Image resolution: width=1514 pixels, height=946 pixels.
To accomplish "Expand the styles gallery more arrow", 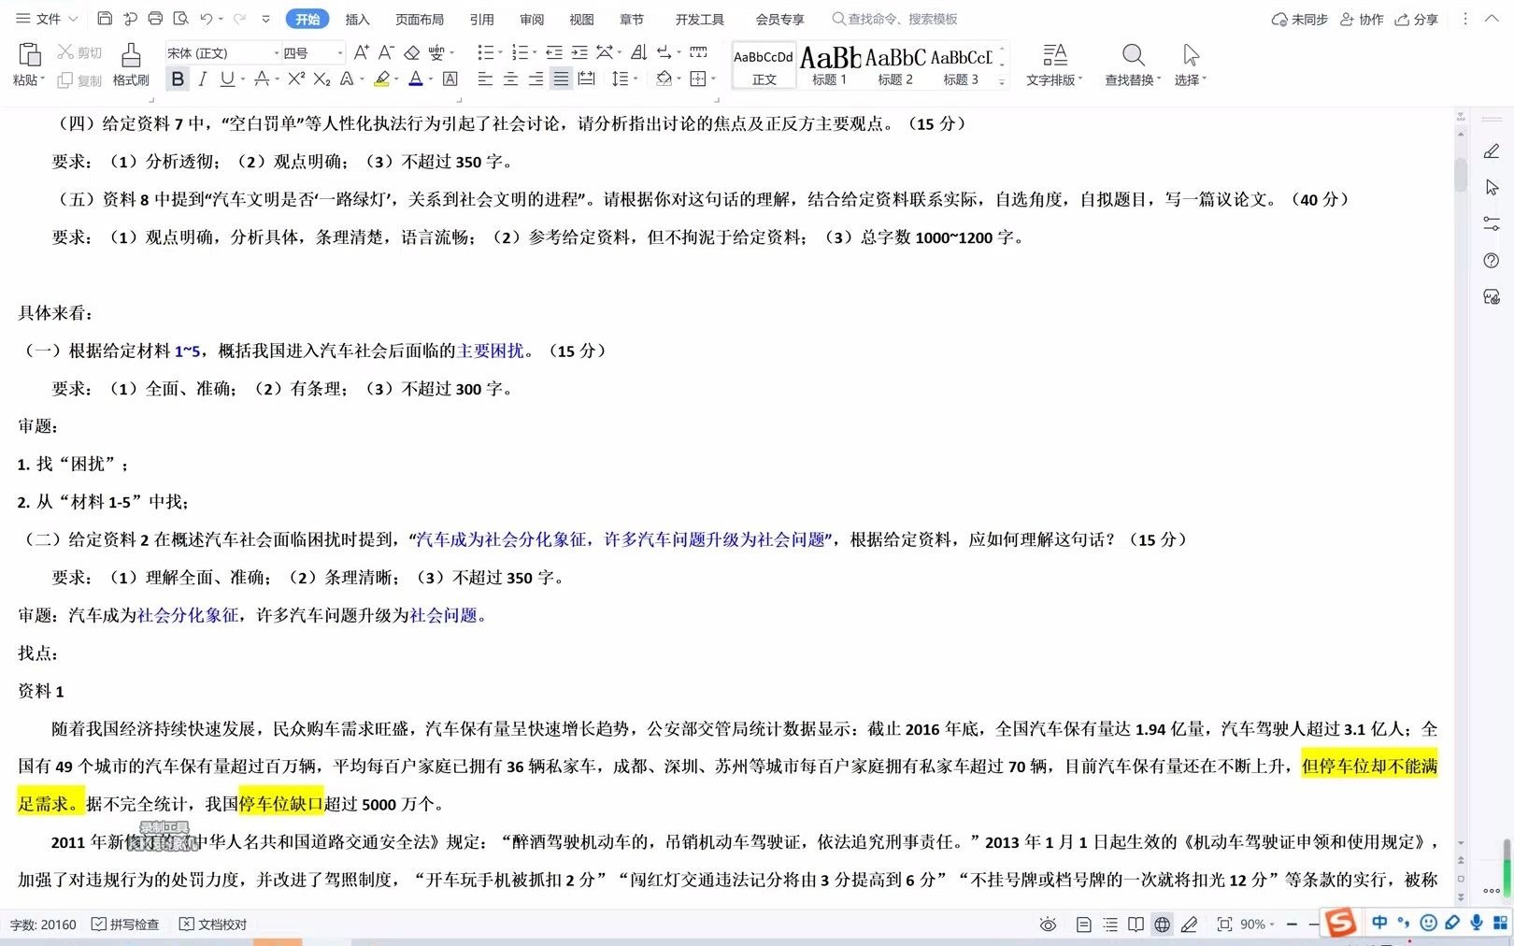I will coord(1002,82).
